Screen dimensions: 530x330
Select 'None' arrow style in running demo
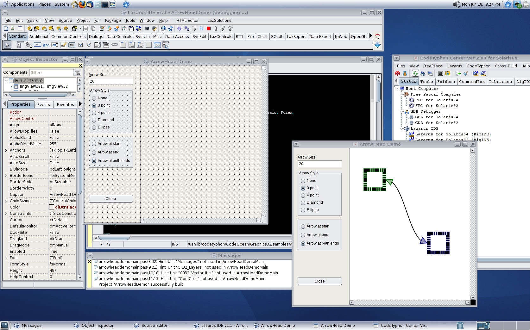[303, 181]
